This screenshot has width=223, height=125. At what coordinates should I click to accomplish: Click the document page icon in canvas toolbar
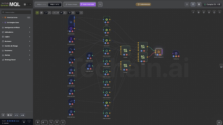214,13
